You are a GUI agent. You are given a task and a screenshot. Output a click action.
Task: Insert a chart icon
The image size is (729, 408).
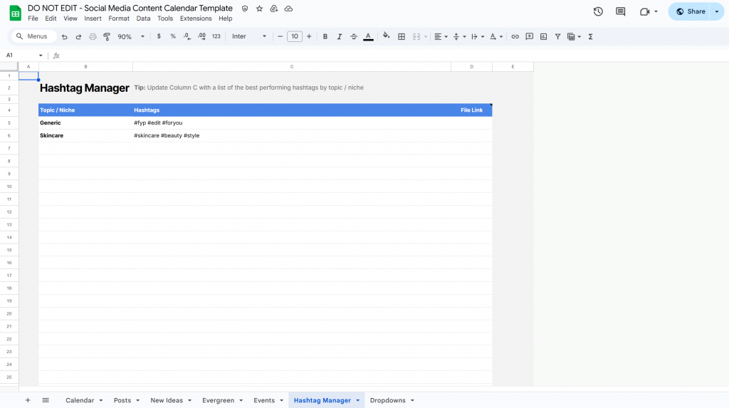tap(543, 36)
